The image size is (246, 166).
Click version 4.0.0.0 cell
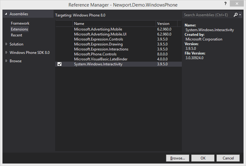(162, 59)
